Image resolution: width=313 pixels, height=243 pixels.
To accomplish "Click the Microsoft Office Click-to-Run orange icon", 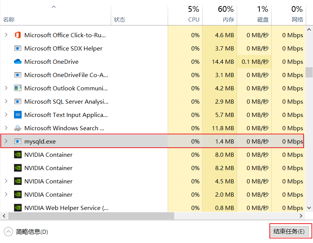I will [x=17, y=35].
